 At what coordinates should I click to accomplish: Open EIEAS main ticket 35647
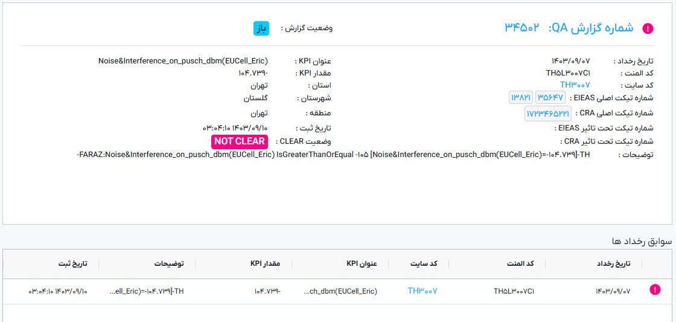(x=550, y=97)
